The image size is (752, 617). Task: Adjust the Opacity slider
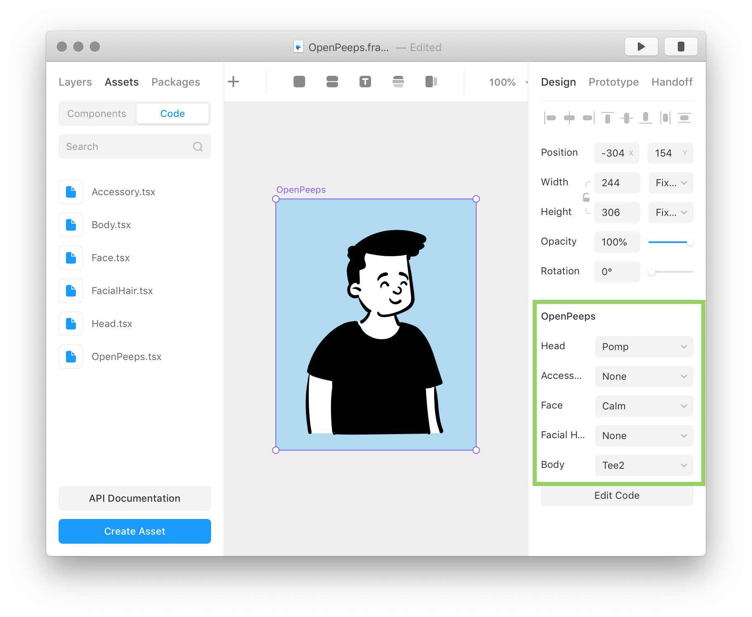click(x=671, y=242)
